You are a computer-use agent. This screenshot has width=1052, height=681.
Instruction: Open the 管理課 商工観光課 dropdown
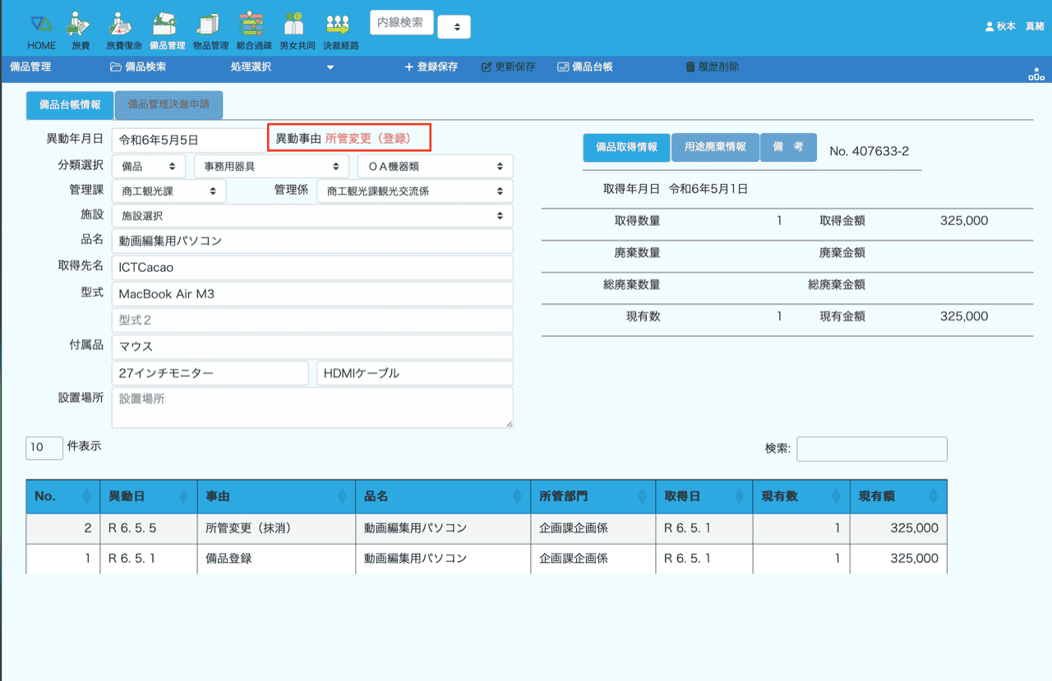[x=168, y=191]
